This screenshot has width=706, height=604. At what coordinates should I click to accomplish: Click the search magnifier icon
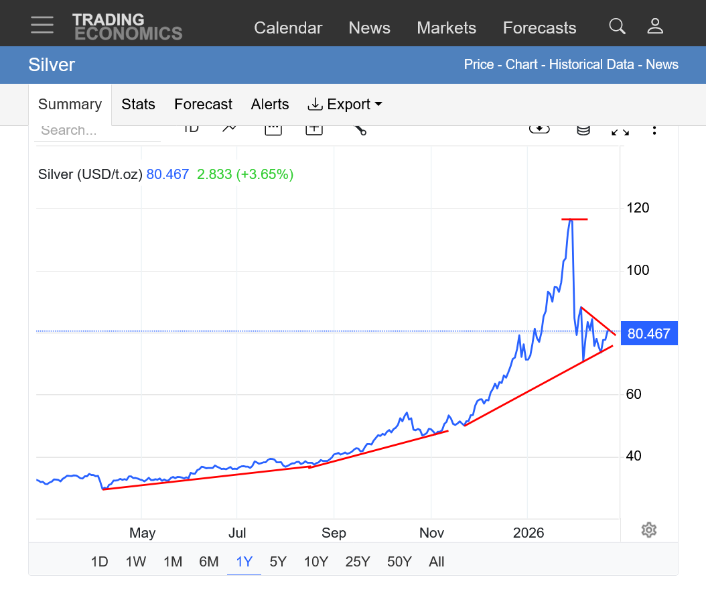pyautogui.click(x=617, y=27)
